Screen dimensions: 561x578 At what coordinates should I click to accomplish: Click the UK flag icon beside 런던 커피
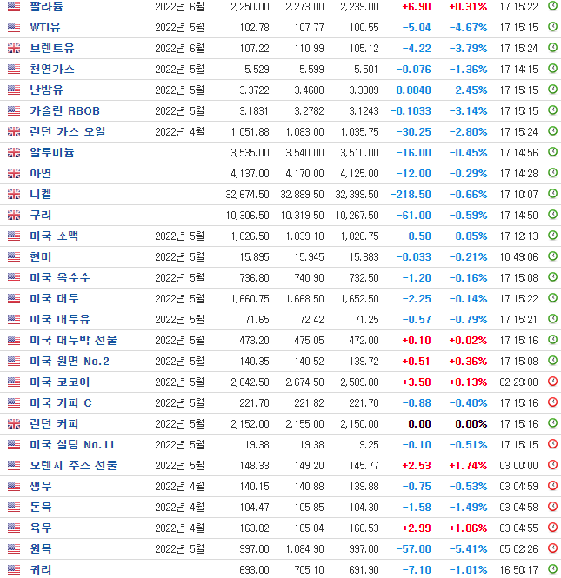coord(14,423)
